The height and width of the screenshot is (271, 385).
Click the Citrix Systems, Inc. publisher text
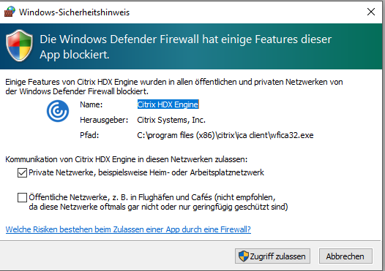coord(171,120)
